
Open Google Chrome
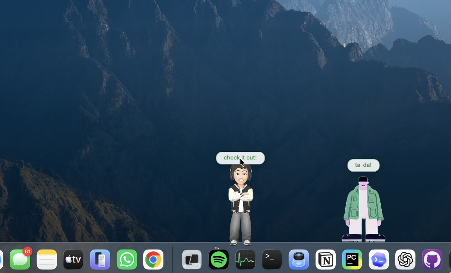(153, 259)
